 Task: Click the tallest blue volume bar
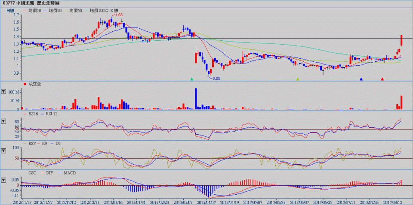pyautogui.click(x=196, y=99)
